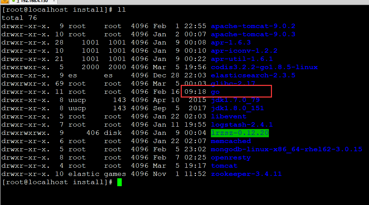Image resolution: width=369 pixels, height=205 pixels.
Task: Click the drwxrwxrwx. permissions in the lrzsz row
Action: tap(26, 133)
